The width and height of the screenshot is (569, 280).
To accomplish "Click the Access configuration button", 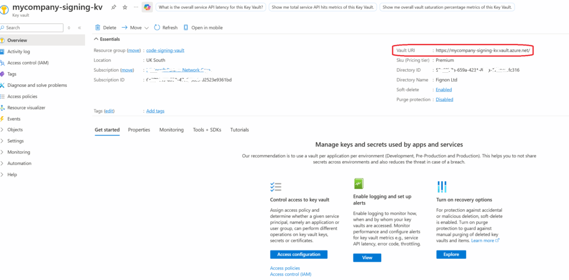I will (x=298, y=254).
